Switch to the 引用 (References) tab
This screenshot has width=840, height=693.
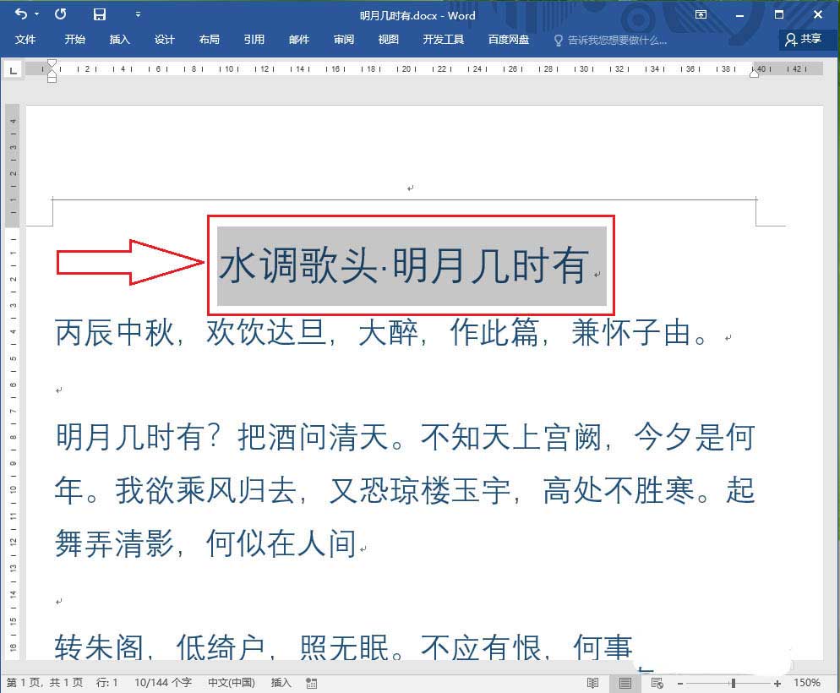(x=254, y=39)
